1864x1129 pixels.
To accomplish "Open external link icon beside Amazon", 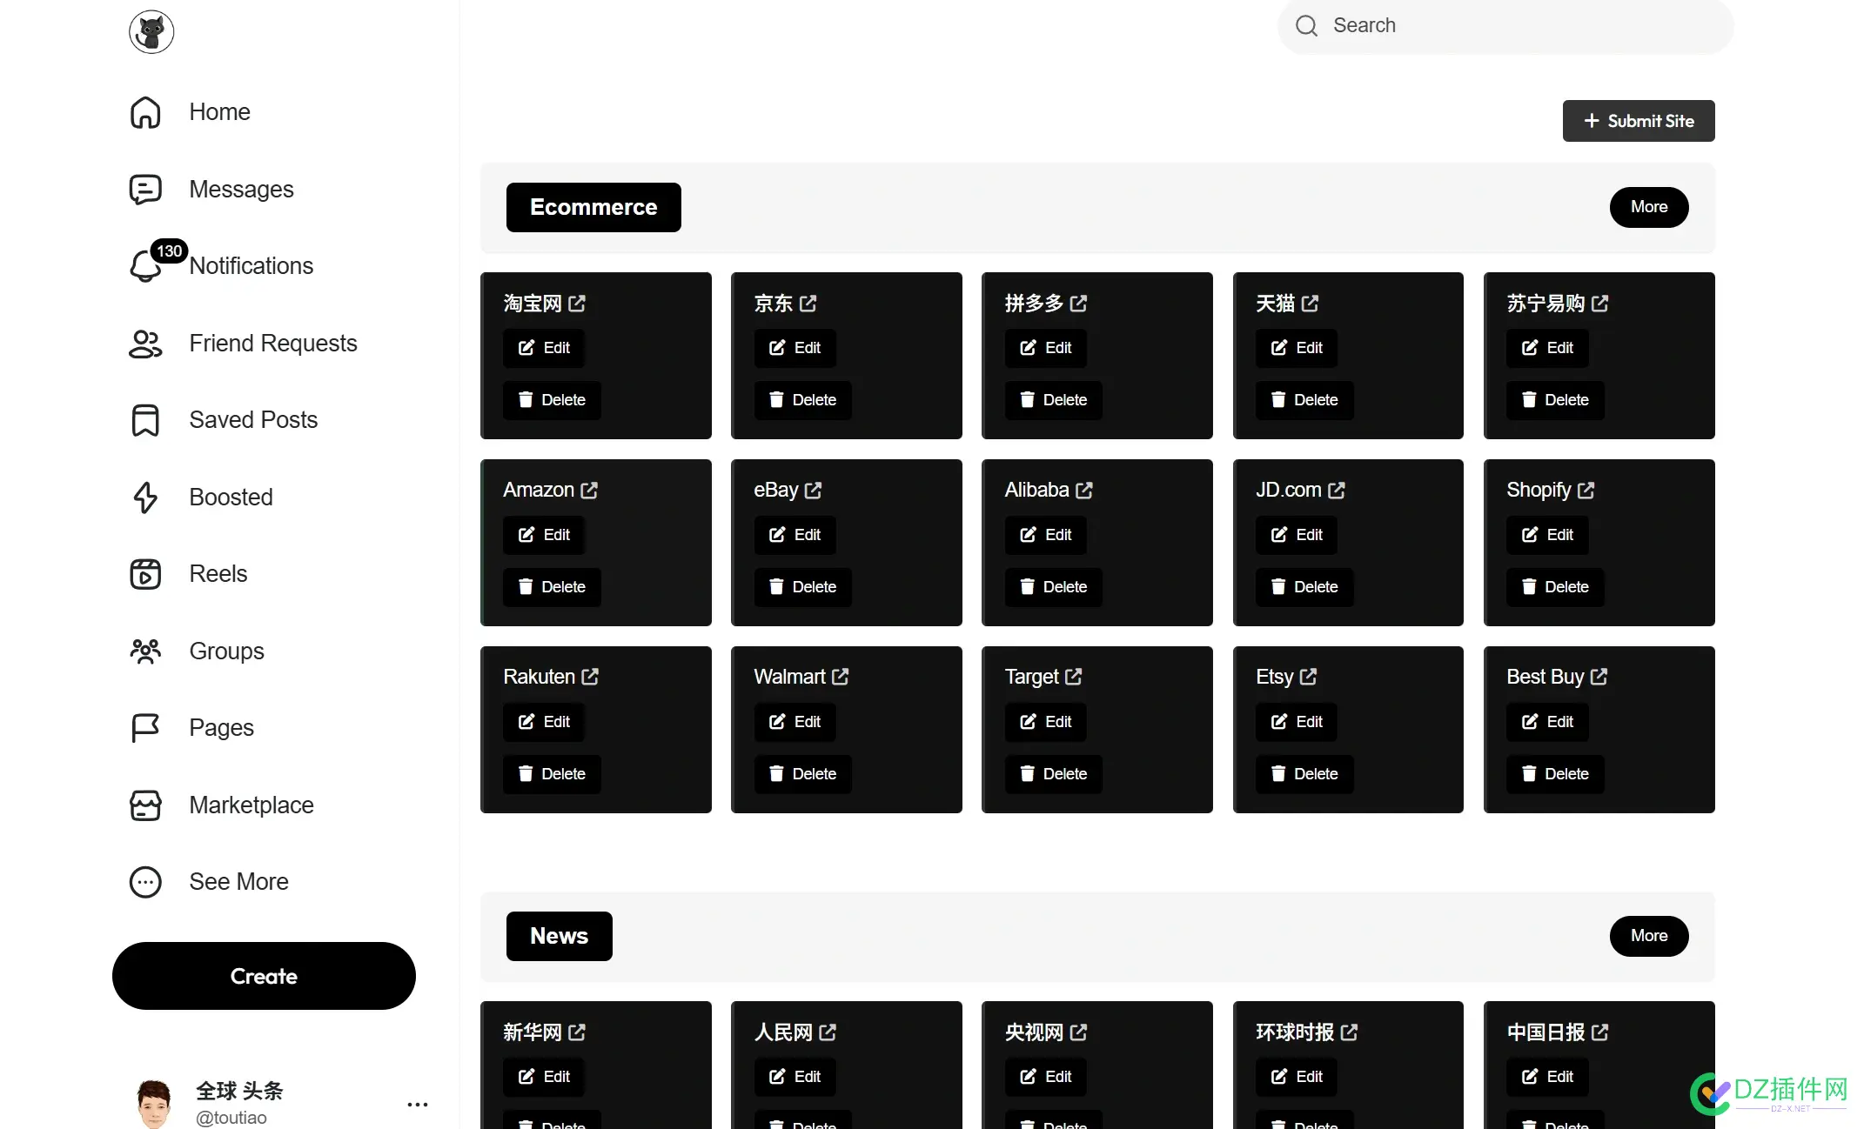I will 589,491.
